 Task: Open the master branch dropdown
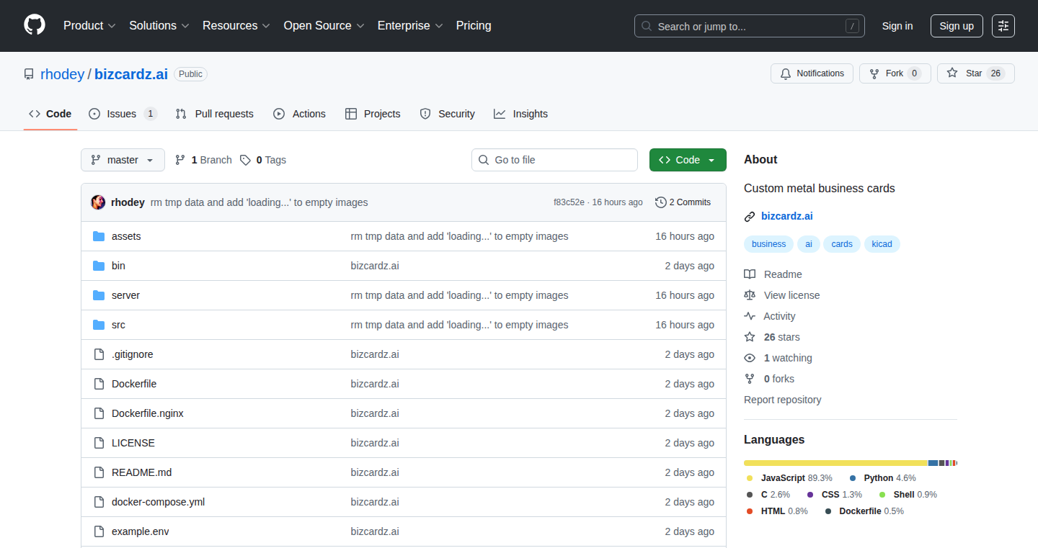pos(123,160)
